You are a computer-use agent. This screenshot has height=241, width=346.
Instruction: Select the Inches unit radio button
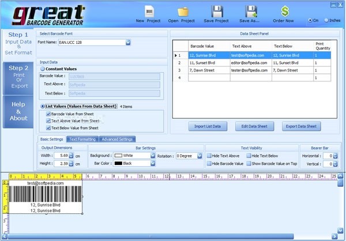coord(326,20)
